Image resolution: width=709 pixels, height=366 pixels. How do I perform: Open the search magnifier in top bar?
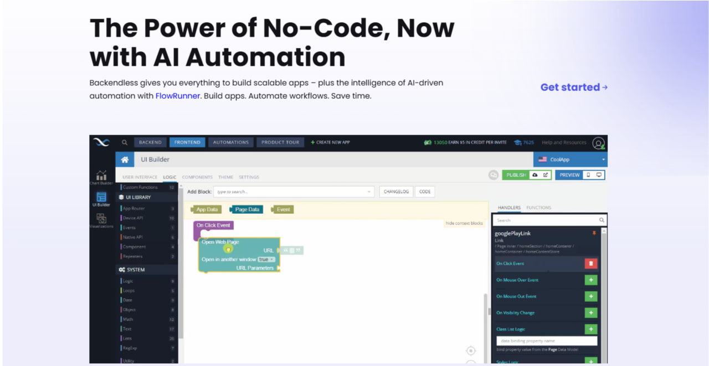point(125,142)
